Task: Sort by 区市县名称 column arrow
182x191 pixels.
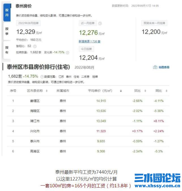Action: tap(46, 91)
